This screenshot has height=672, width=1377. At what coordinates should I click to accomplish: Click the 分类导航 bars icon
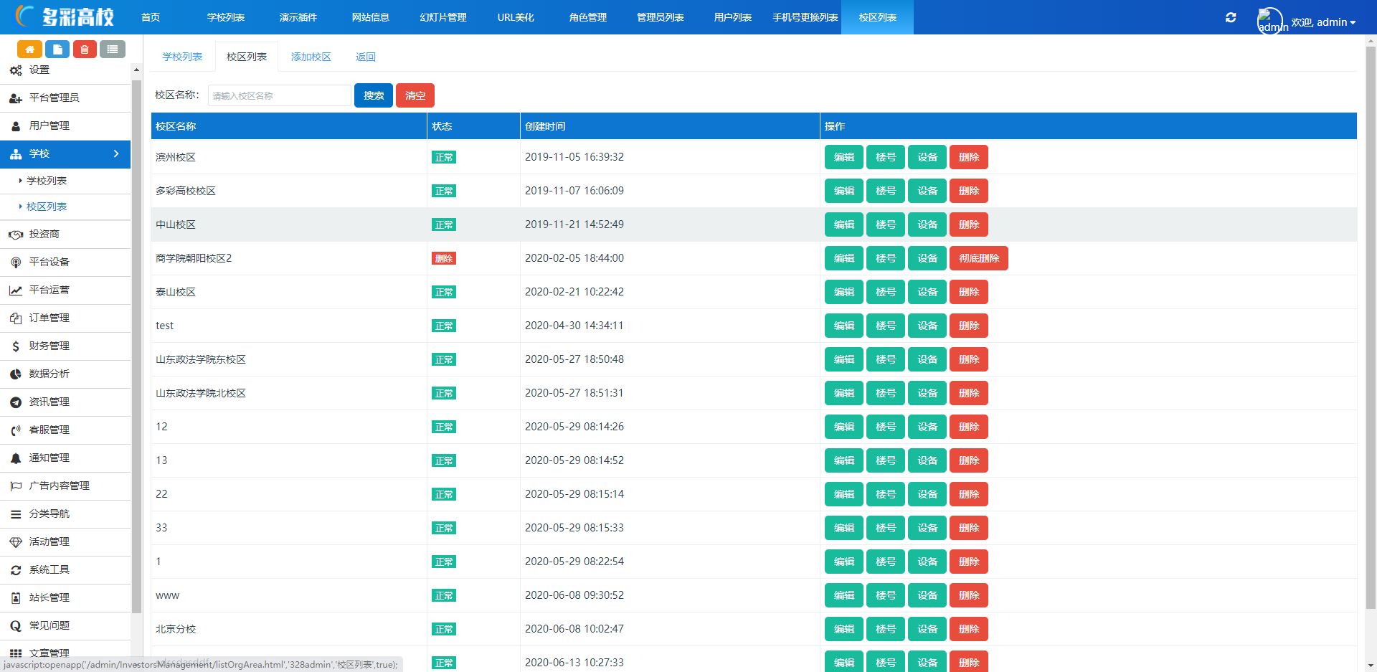(x=16, y=514)
